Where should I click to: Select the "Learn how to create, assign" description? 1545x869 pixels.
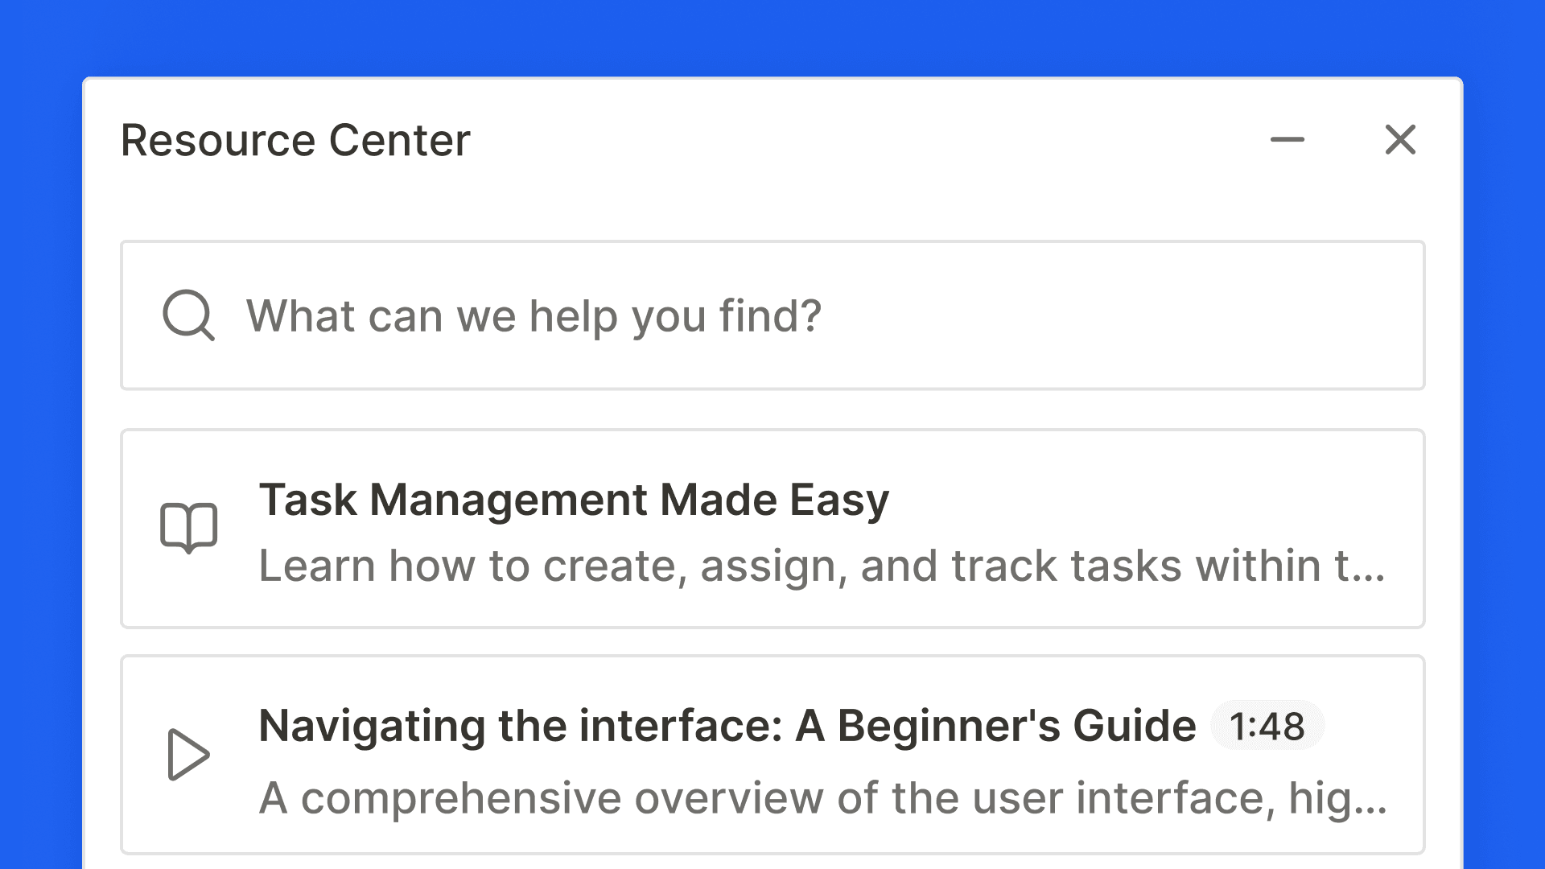tap(821, 566)
